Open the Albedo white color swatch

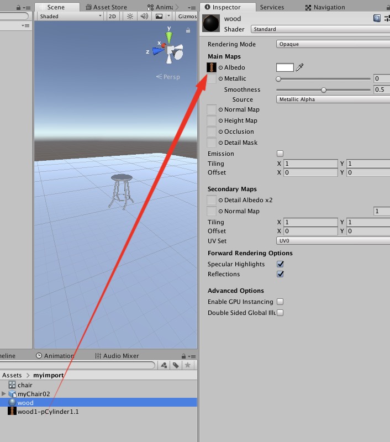[x=285, y=67]
